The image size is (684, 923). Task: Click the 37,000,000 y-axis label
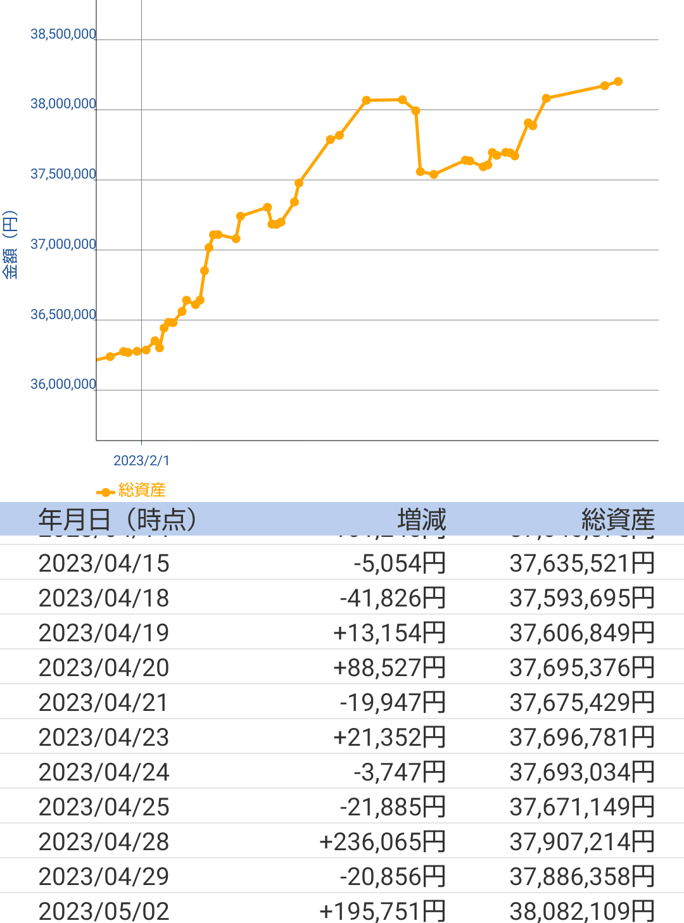63,244
